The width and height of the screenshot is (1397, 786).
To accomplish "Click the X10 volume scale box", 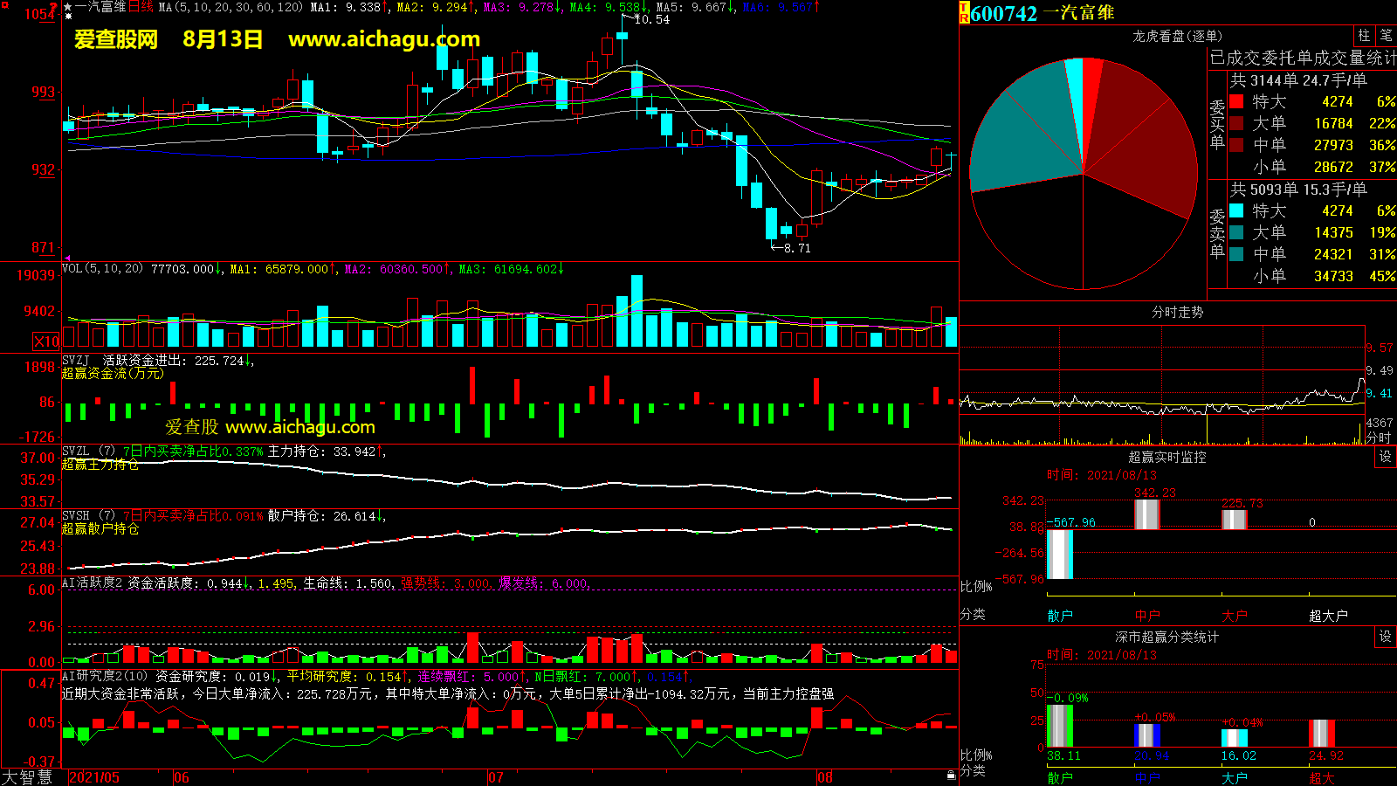I will (46, 341).
